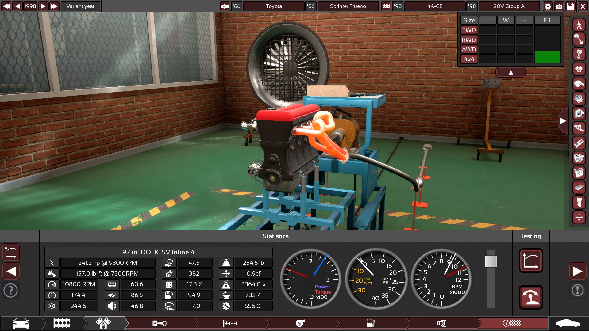
Task: Expand the side panel right arrow
Action: pos(563,121)
